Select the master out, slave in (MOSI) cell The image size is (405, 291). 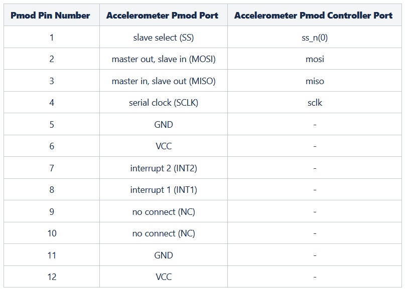164,59
